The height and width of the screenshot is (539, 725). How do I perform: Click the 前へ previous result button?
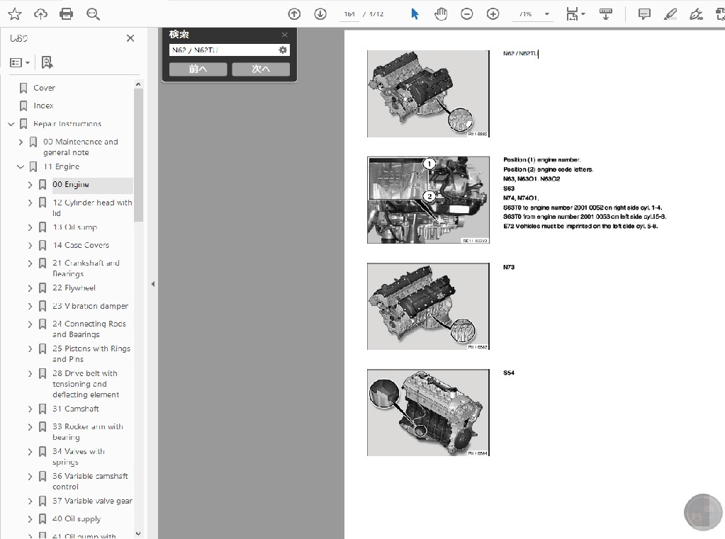198,69
